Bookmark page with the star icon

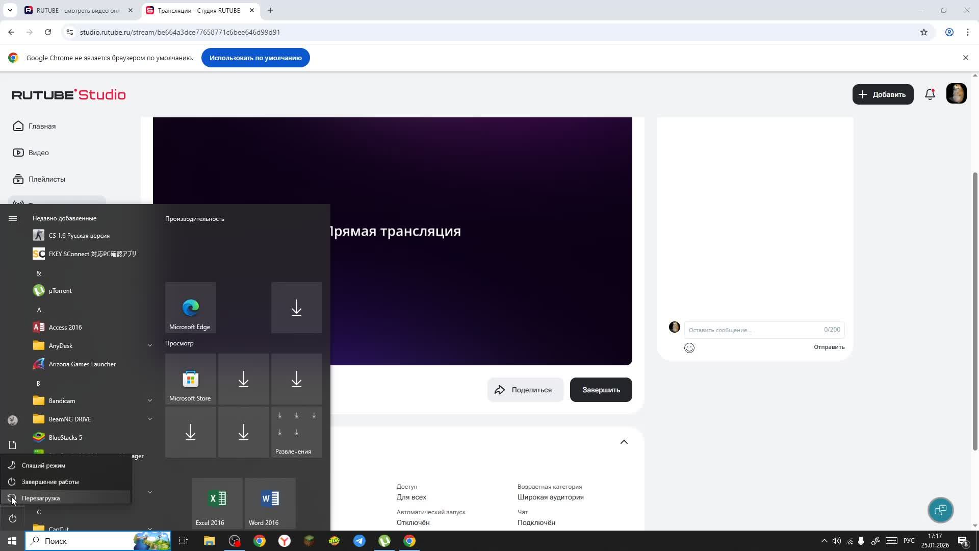coord(923,32)
